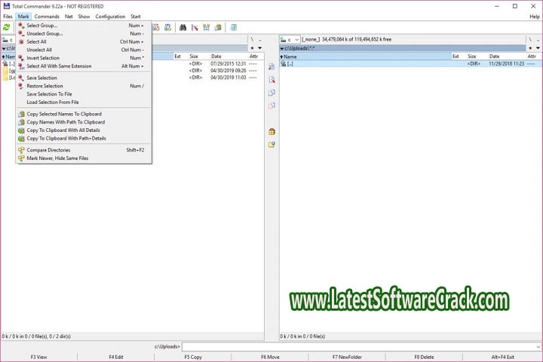Click the bottom icon in the vertical middle bar
543x362 pixels.
271,144
